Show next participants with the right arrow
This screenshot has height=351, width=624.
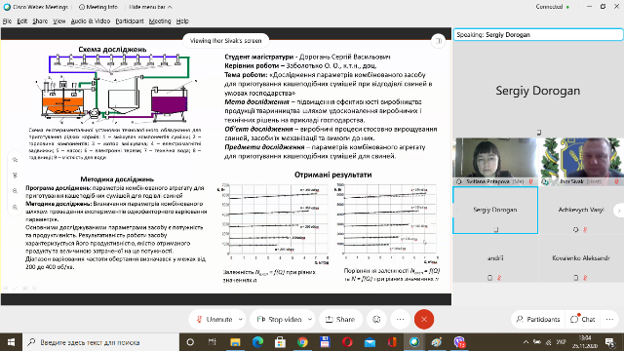618,211
